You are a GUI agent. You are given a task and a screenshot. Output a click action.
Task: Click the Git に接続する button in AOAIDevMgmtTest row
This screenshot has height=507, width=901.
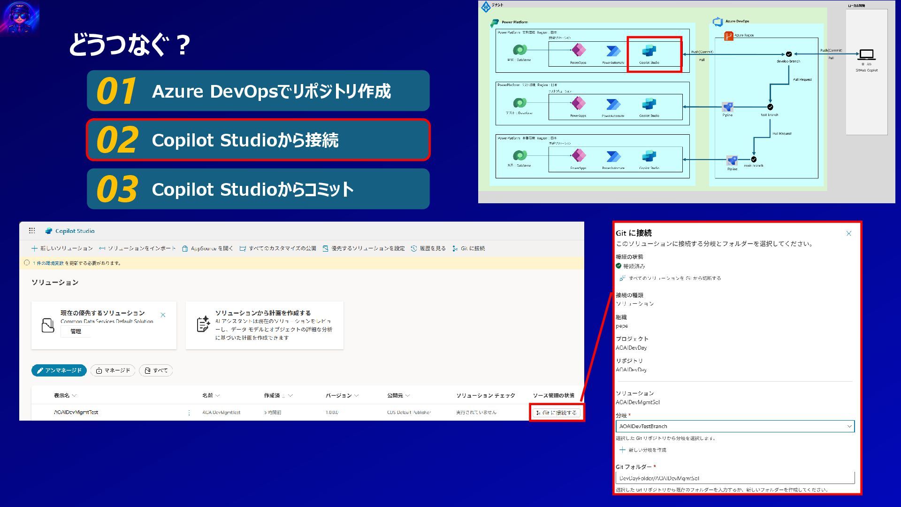(x=557, y=413)
